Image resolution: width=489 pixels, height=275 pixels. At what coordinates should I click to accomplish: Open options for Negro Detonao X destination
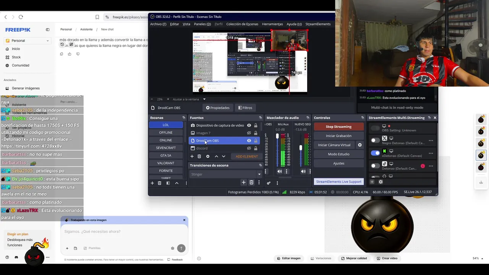click(431, 141)
